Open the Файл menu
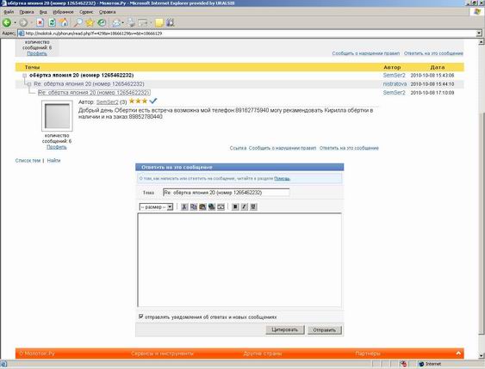 click(9, 12)
